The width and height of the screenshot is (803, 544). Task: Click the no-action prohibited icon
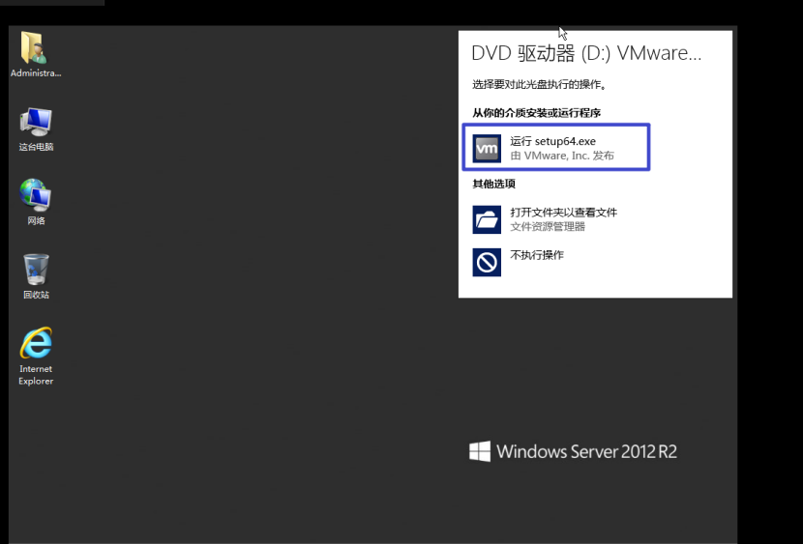point(487,262)
